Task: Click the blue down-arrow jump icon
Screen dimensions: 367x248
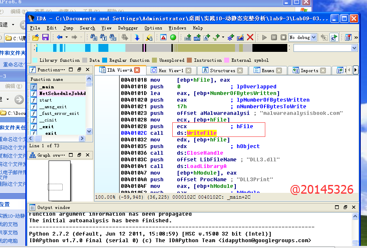Action: (x=137, y=37)
